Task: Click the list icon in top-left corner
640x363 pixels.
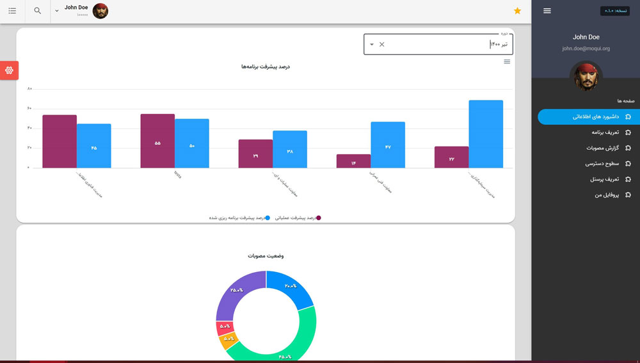Action: pyautogui.click(x=12, y=11)
